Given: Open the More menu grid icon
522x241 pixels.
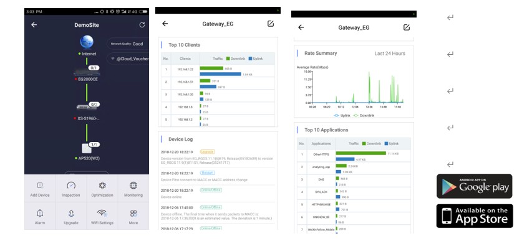Looking at the screenshot, I should click(x=133, y=213).
